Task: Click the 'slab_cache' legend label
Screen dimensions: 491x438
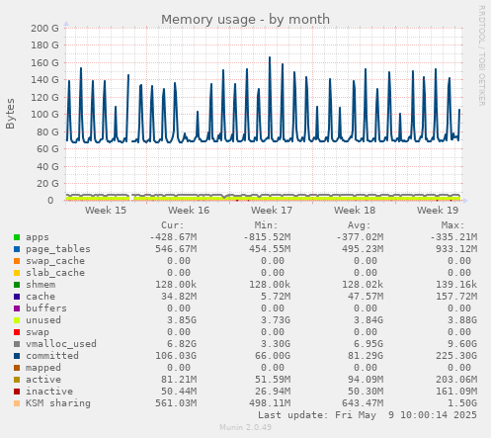Action: (x=55, y=273)
